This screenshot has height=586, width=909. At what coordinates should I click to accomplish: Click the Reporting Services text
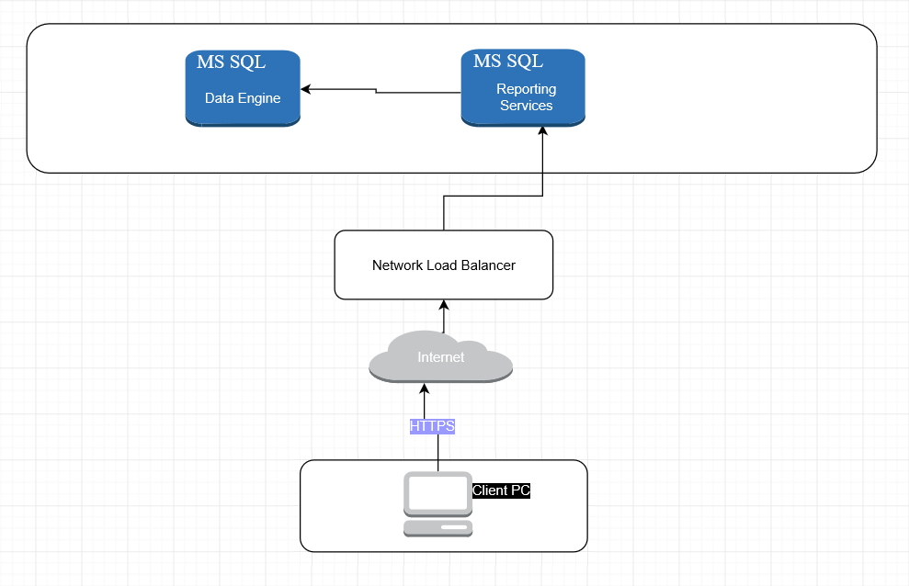[x=527, y=97]
